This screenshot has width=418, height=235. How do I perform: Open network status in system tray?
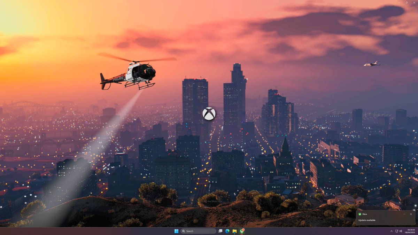click(x=396, y=231)
